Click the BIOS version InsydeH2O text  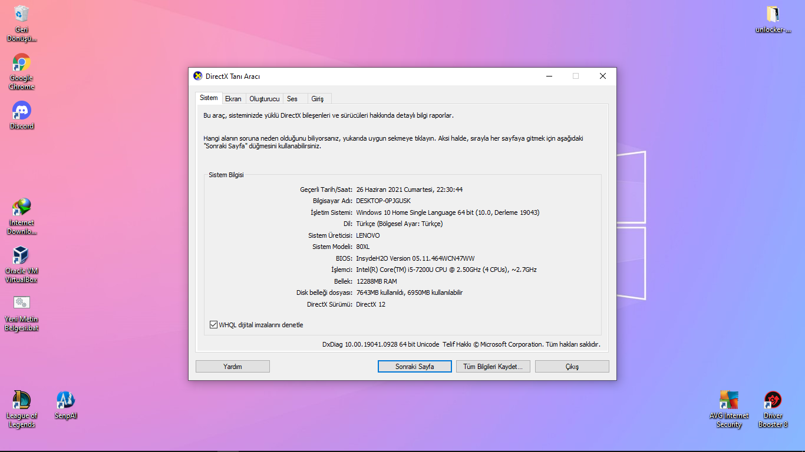tap(415, 258)
